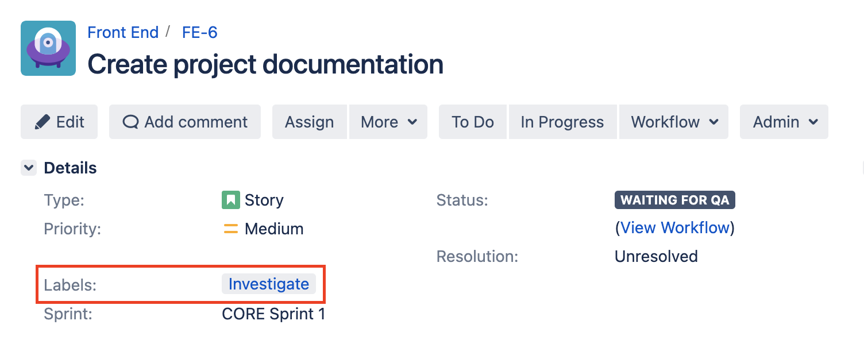Move issue to In Progress
The width and height of the screenshot is (864, 363).
tap(562, 122)
